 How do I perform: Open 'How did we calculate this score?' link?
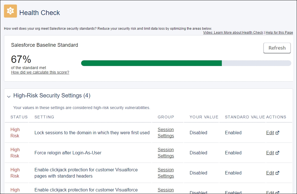tap(40, 72)
